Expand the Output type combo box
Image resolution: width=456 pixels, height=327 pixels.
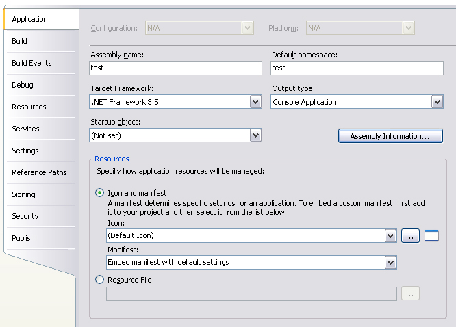coord(437,102)
